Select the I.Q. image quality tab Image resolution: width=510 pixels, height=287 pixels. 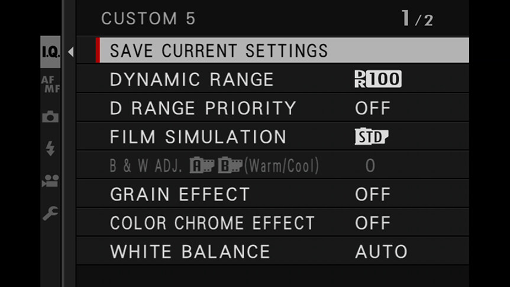click(x=50, y=51)
